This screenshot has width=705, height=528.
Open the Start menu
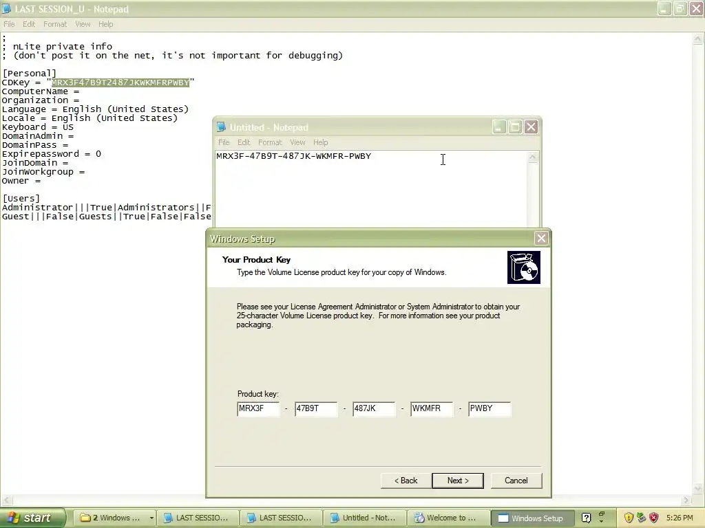(x=32, y=518)
